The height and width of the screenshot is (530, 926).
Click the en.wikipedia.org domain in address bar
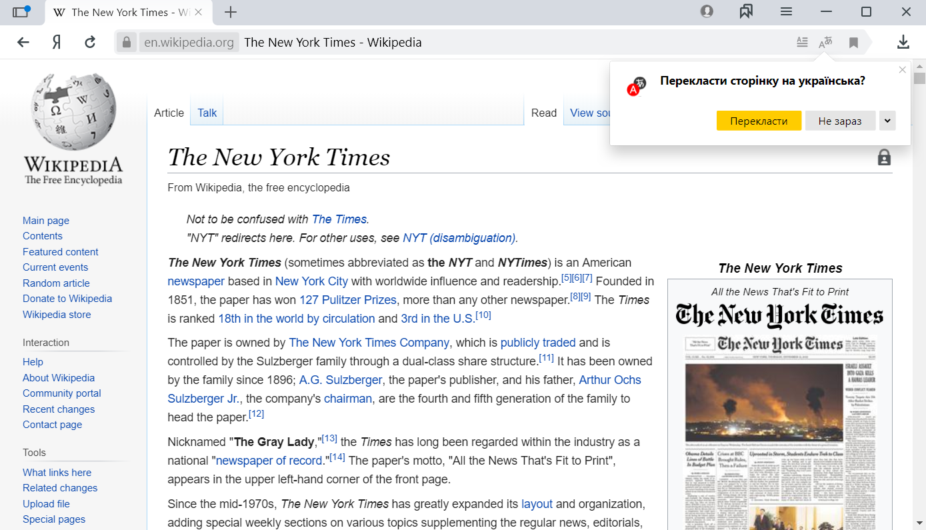click(x=189, y=42)
